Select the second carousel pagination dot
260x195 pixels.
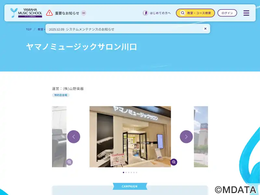point(126,173)
